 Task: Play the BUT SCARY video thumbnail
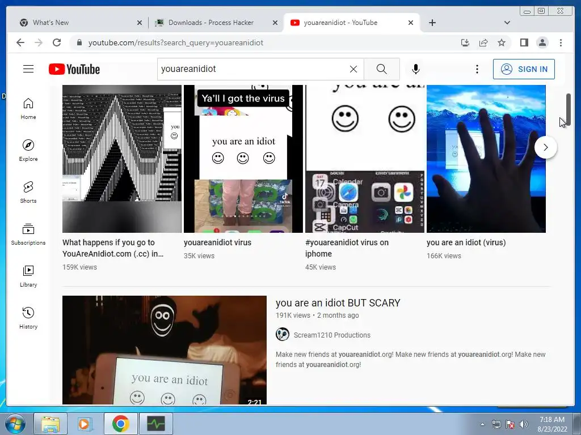pos(164,350)
